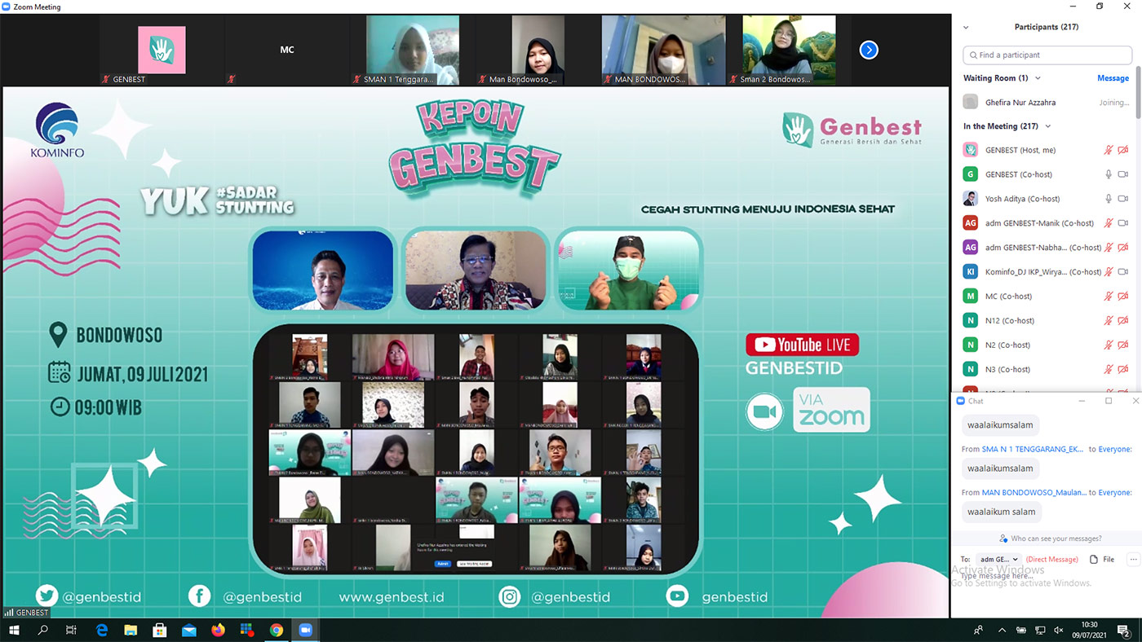The width and height of the screenshot is (1142, 642).
Task: Mute Yosh Aditya's microphone
Action: click(x=1109, y=199)
